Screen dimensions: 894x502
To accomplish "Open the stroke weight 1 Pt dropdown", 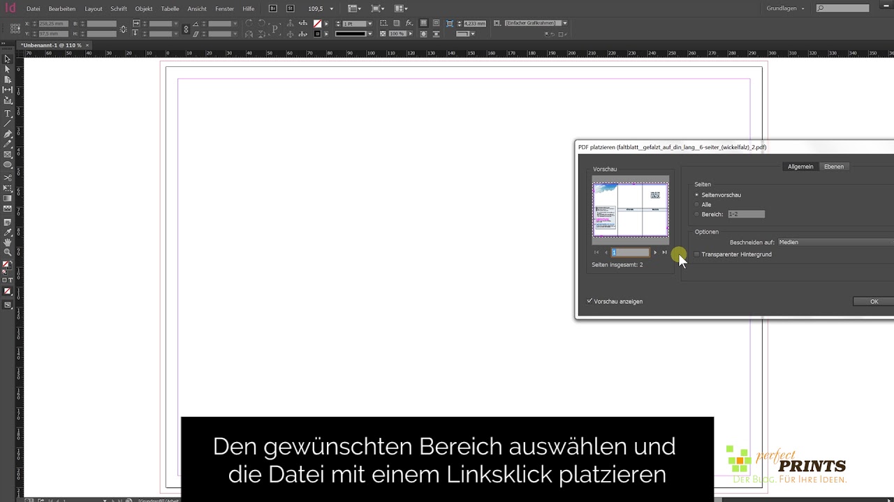I will [x=369, y=24].
